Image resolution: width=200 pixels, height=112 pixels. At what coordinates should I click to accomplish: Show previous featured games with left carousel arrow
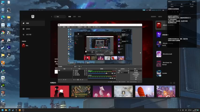171,83
